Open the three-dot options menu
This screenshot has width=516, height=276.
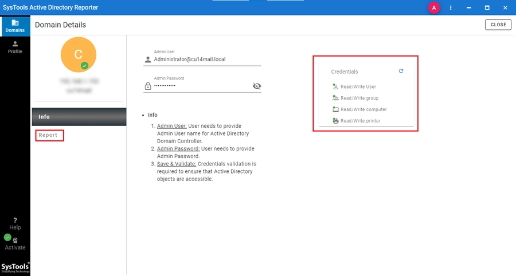pos(451,8)
